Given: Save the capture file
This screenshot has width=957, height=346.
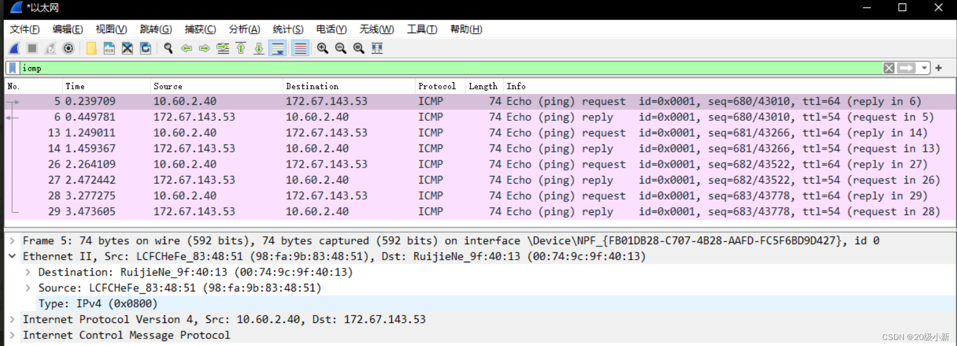Looking at the screenshot, I should [109, 48].
